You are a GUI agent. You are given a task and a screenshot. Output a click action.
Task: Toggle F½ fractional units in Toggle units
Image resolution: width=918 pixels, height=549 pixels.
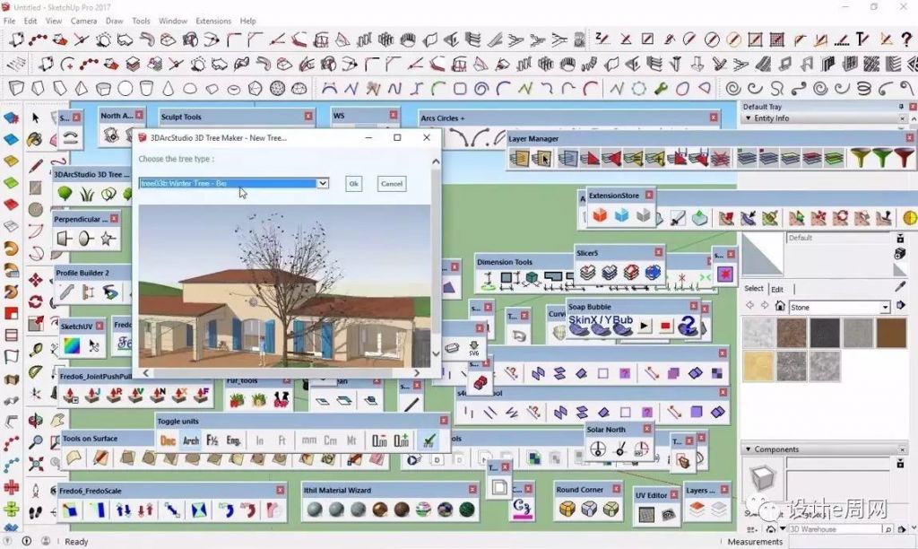point(212,440)
